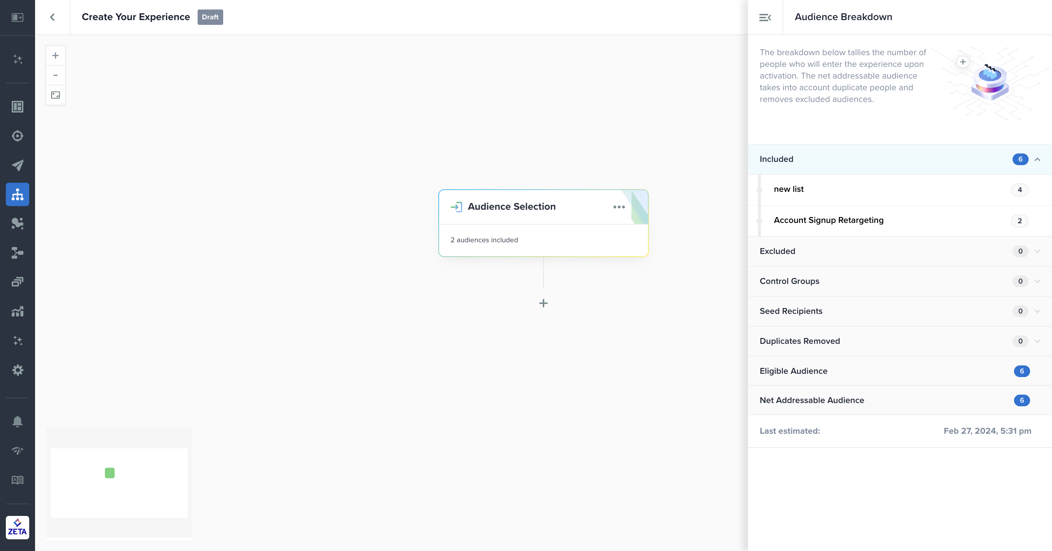Click the green node in the minimap
Screen dimensions: 1052x551
(x=110, y=472)
